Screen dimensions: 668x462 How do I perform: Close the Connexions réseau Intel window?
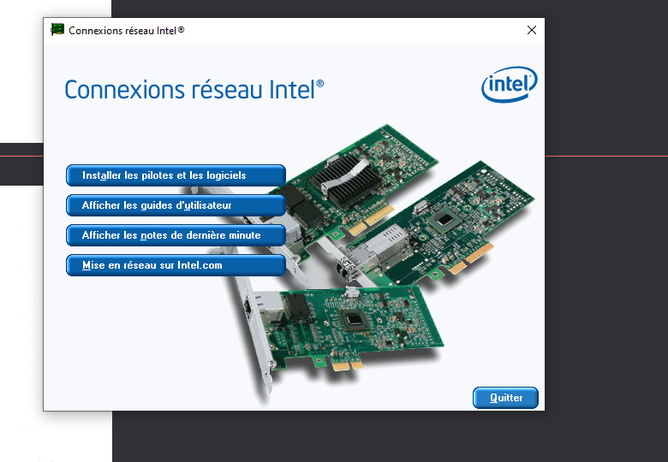[531, 30]
